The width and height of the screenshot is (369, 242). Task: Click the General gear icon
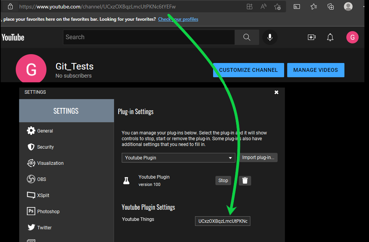(31, 131)
